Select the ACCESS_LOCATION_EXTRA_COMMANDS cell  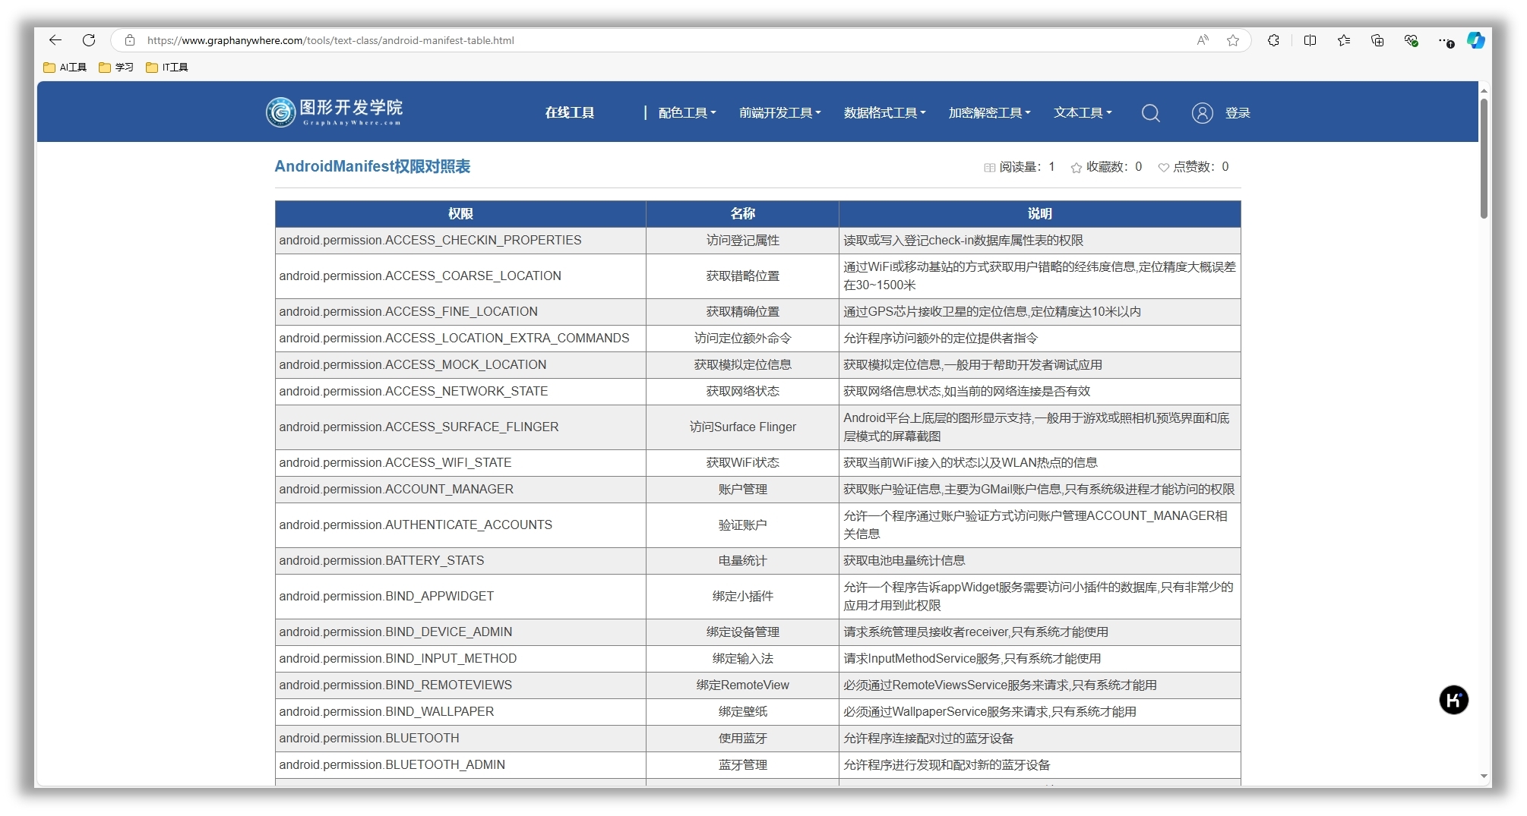click(x=460, y=339)
